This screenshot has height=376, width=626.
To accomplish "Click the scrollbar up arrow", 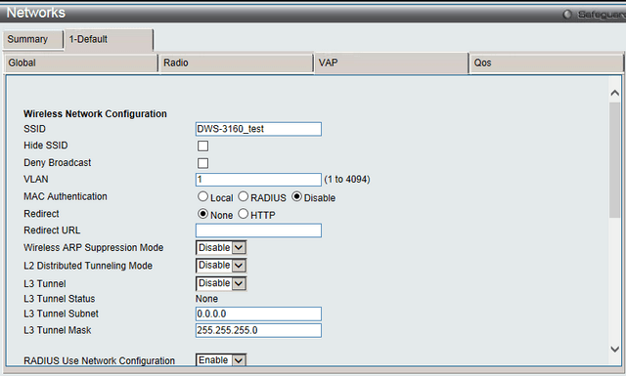I will pyautogui.click(x=615, y=93).
